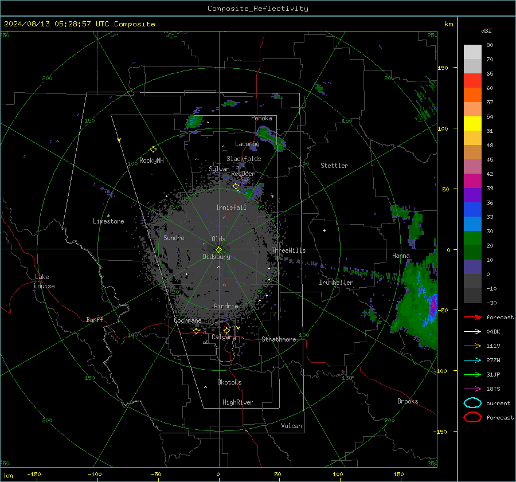
Task: Click the orange 111V arrow in legend
Action: tap(472, 346)
